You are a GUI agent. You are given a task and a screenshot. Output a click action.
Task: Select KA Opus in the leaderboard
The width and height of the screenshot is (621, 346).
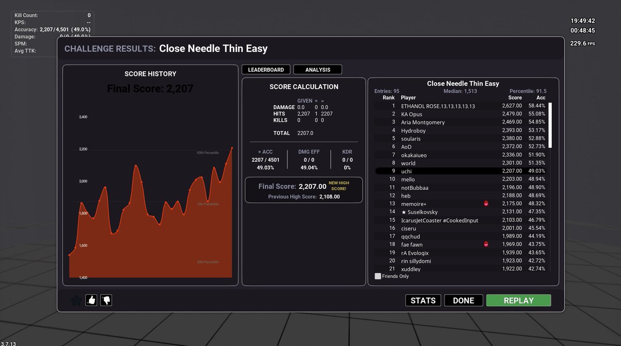pyautogui.click(x=461, y=114)
